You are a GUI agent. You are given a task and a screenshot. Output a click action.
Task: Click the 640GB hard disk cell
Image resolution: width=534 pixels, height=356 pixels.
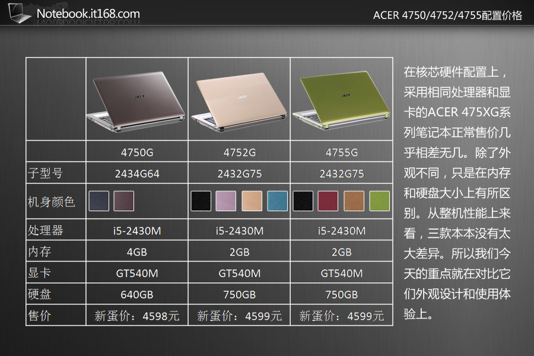click(x=137, y=294)
